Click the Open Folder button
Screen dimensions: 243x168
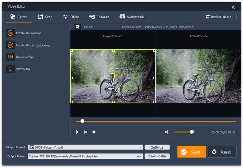[x=157, y=156]
